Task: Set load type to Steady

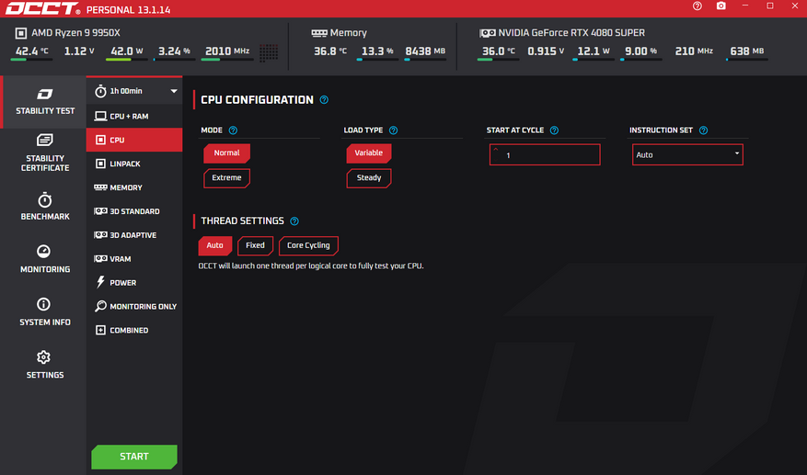Action: tap(368, 178)
